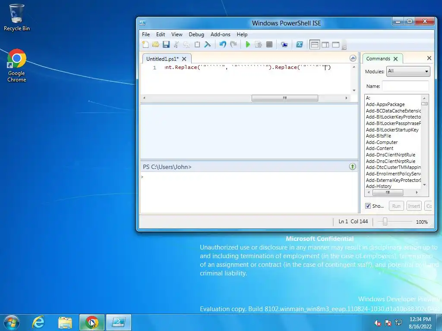
Task: Select the A: entry in command list
Action: click(368, 98)
